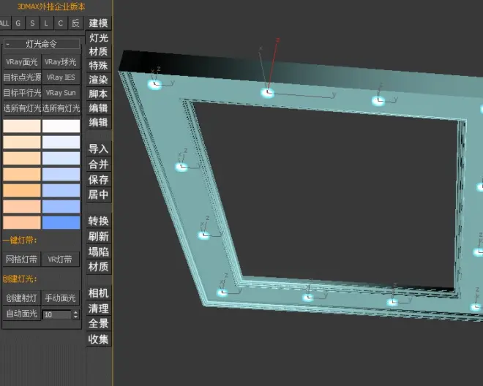Toggle the ALL selection filter
Image resolution: width=483 pixels, height=386 pixels.
4,23
